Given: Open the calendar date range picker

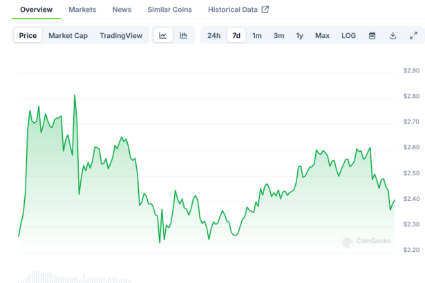Looking at the screenshot, I should [372, 36].
